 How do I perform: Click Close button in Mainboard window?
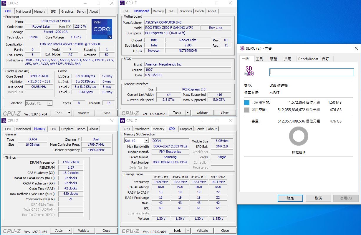(x=225, y=113)
